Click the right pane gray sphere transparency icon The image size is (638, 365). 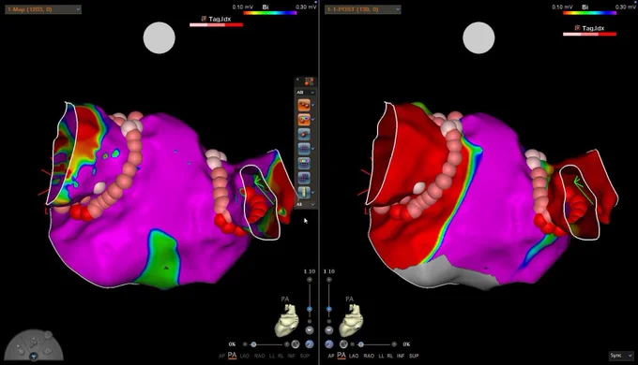pyautogui.click(x=343, y=344)
